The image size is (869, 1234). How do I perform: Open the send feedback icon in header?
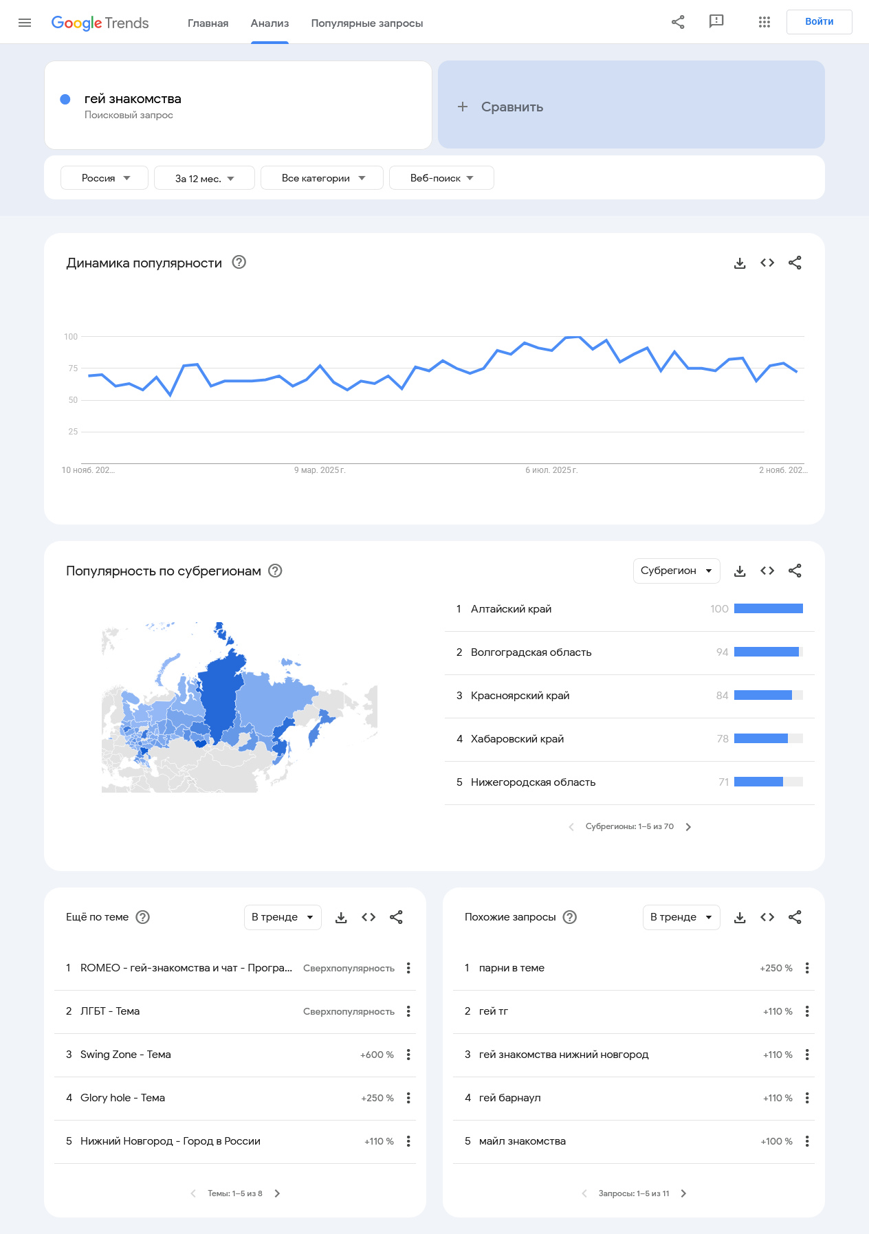(x=716, y=21)
